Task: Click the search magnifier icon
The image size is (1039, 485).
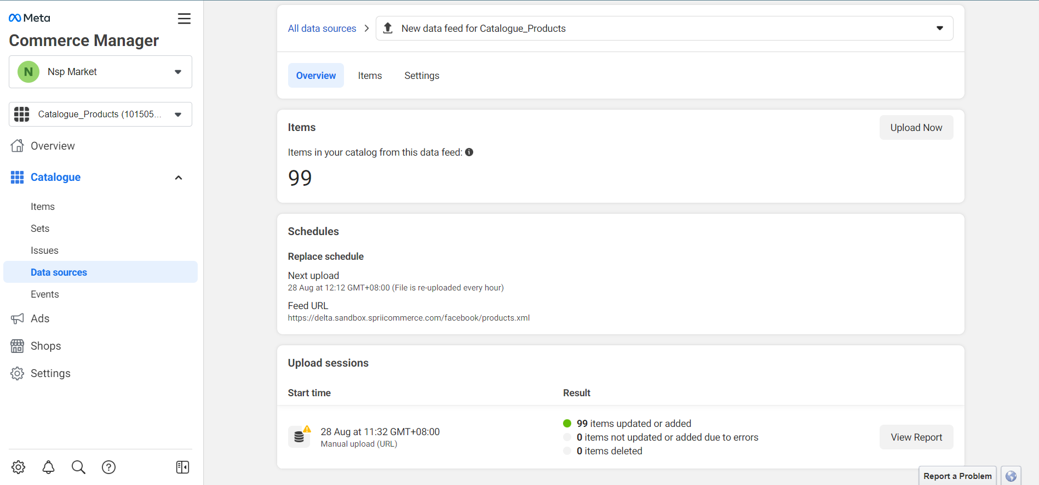Action: pyautogui.click(x=78, y=467)
